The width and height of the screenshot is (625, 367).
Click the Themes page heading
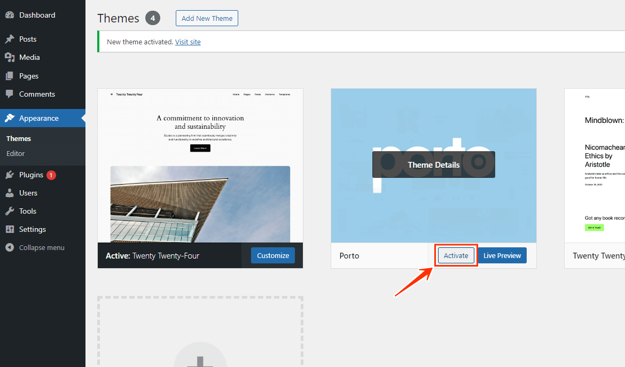click(x=119, y=18)
